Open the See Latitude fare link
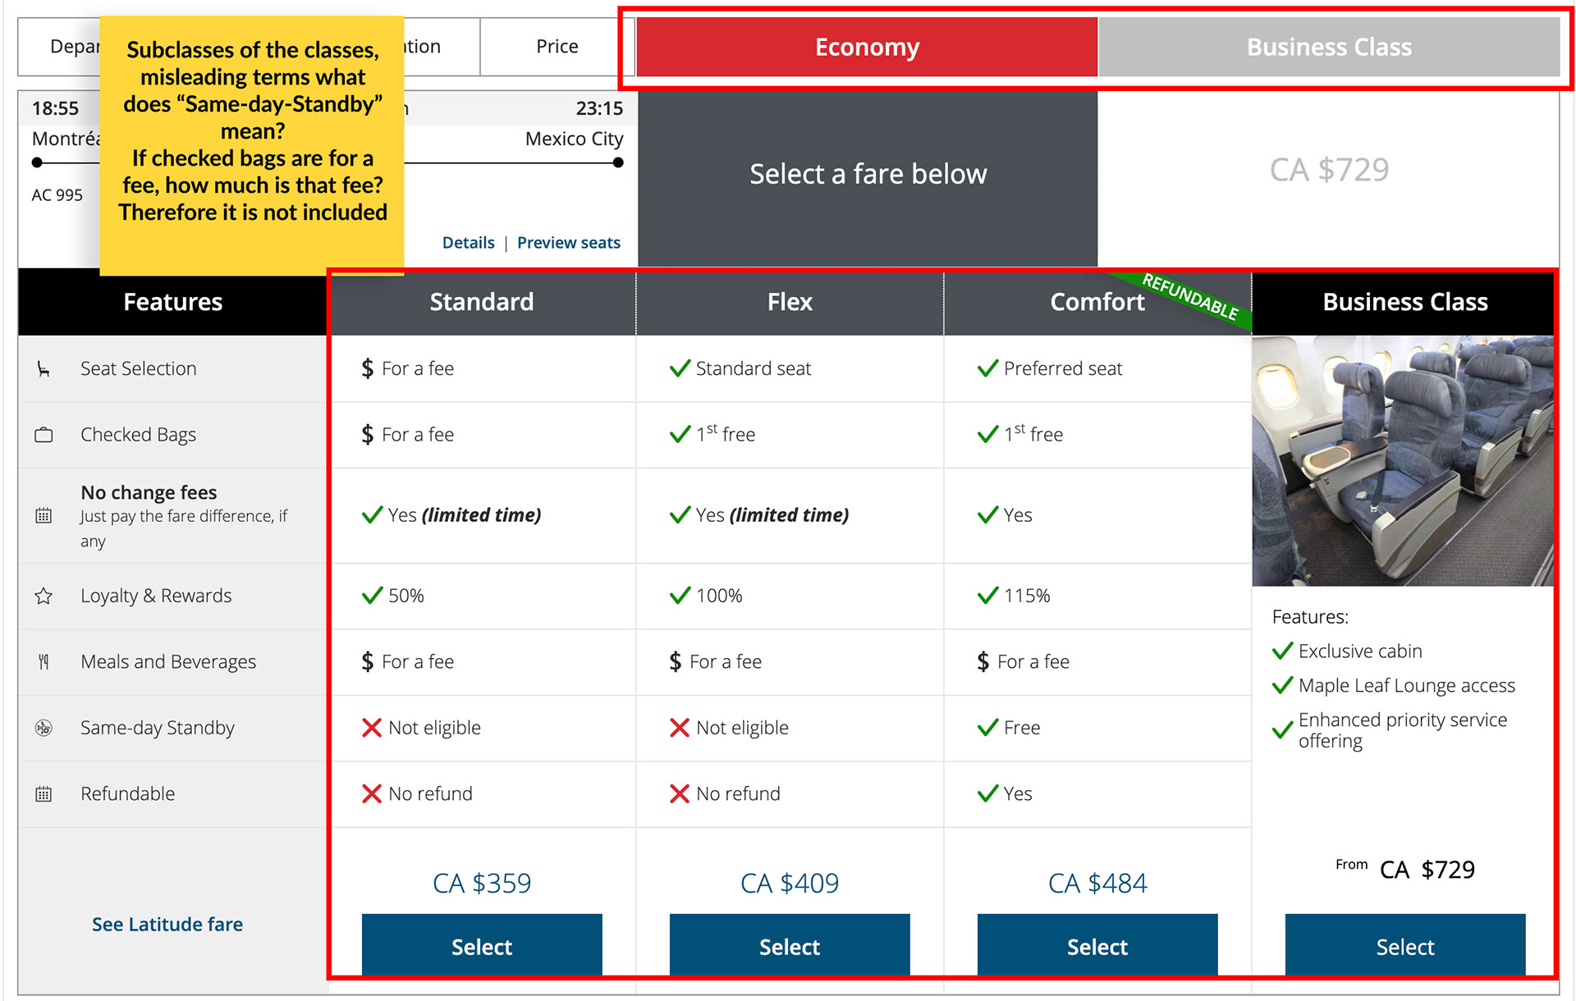1576x1001 pixels. click(x=167, y=925)
